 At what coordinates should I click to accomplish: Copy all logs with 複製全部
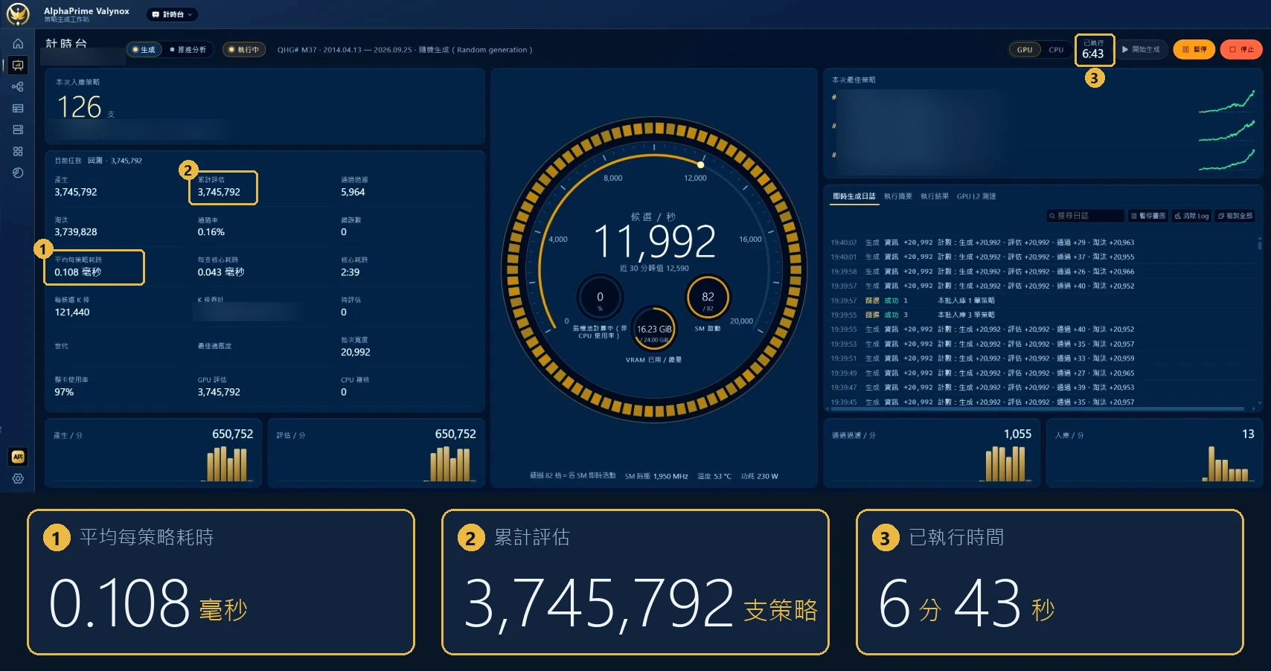pos(1235,216)
